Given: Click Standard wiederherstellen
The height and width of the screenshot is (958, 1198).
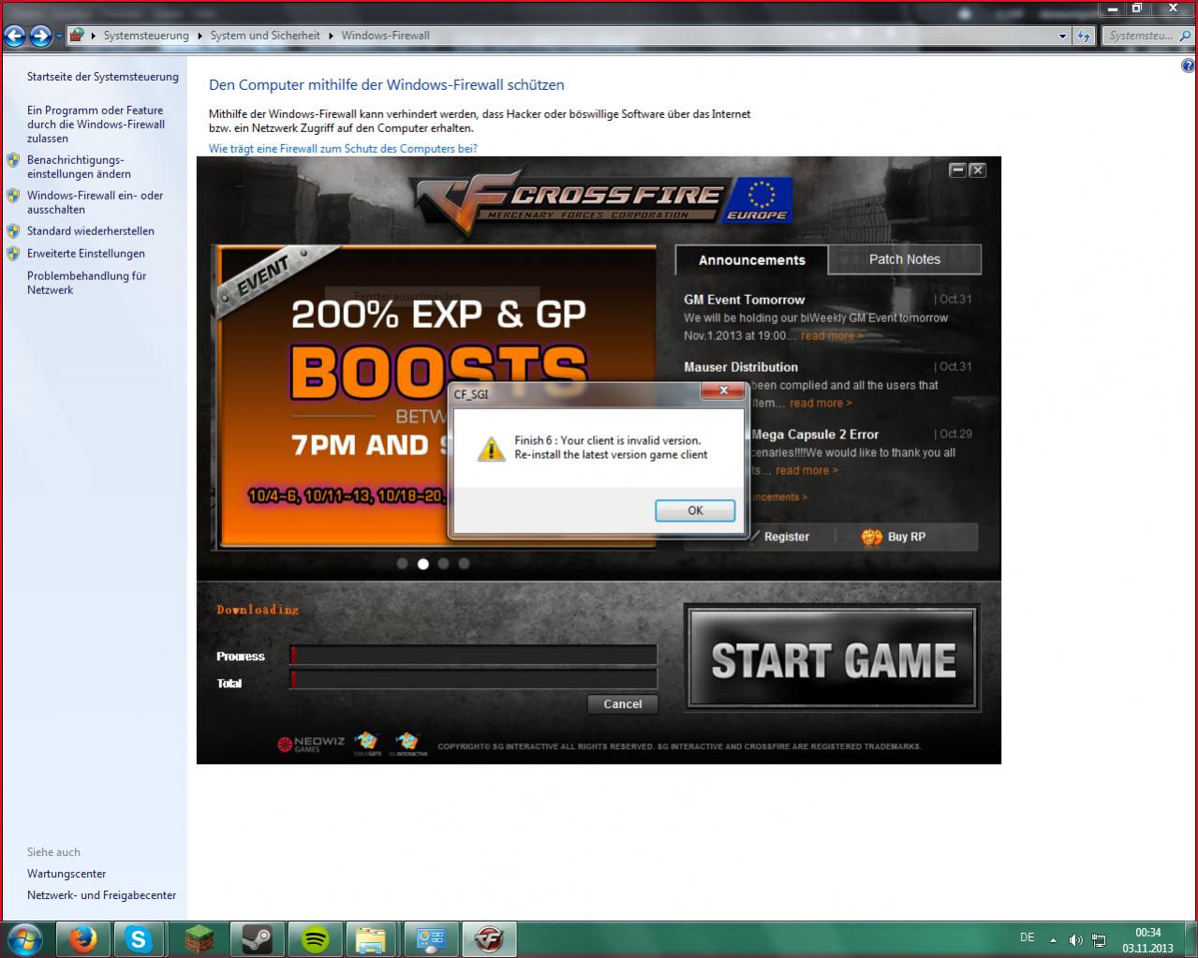Looking at the screenshot, I should coord(91,231).
